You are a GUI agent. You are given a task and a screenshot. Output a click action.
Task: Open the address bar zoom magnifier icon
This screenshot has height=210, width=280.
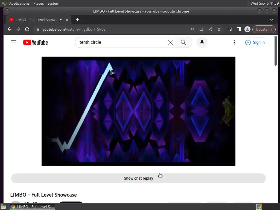click(x=193, y=29)
